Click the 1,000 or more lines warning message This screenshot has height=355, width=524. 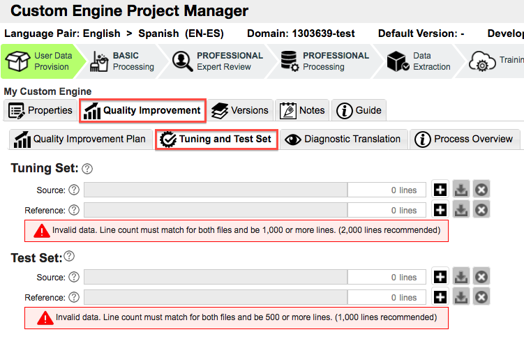point(237,230)
